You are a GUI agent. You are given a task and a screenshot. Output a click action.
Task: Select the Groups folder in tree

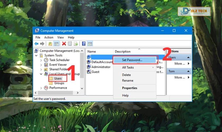click(x=59, y=83)
